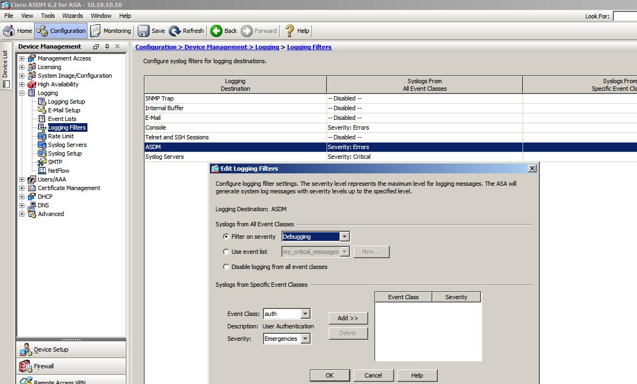Open the Filter on severity Debugging dropdown
The width and height of the screenshot is (637, 384).
click(344, 237)
